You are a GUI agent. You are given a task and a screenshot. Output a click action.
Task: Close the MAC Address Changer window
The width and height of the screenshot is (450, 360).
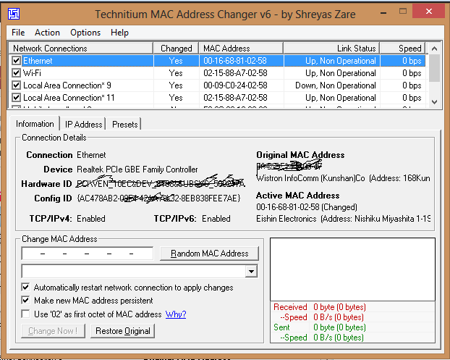pyautogui.click(x=429, y=12)
